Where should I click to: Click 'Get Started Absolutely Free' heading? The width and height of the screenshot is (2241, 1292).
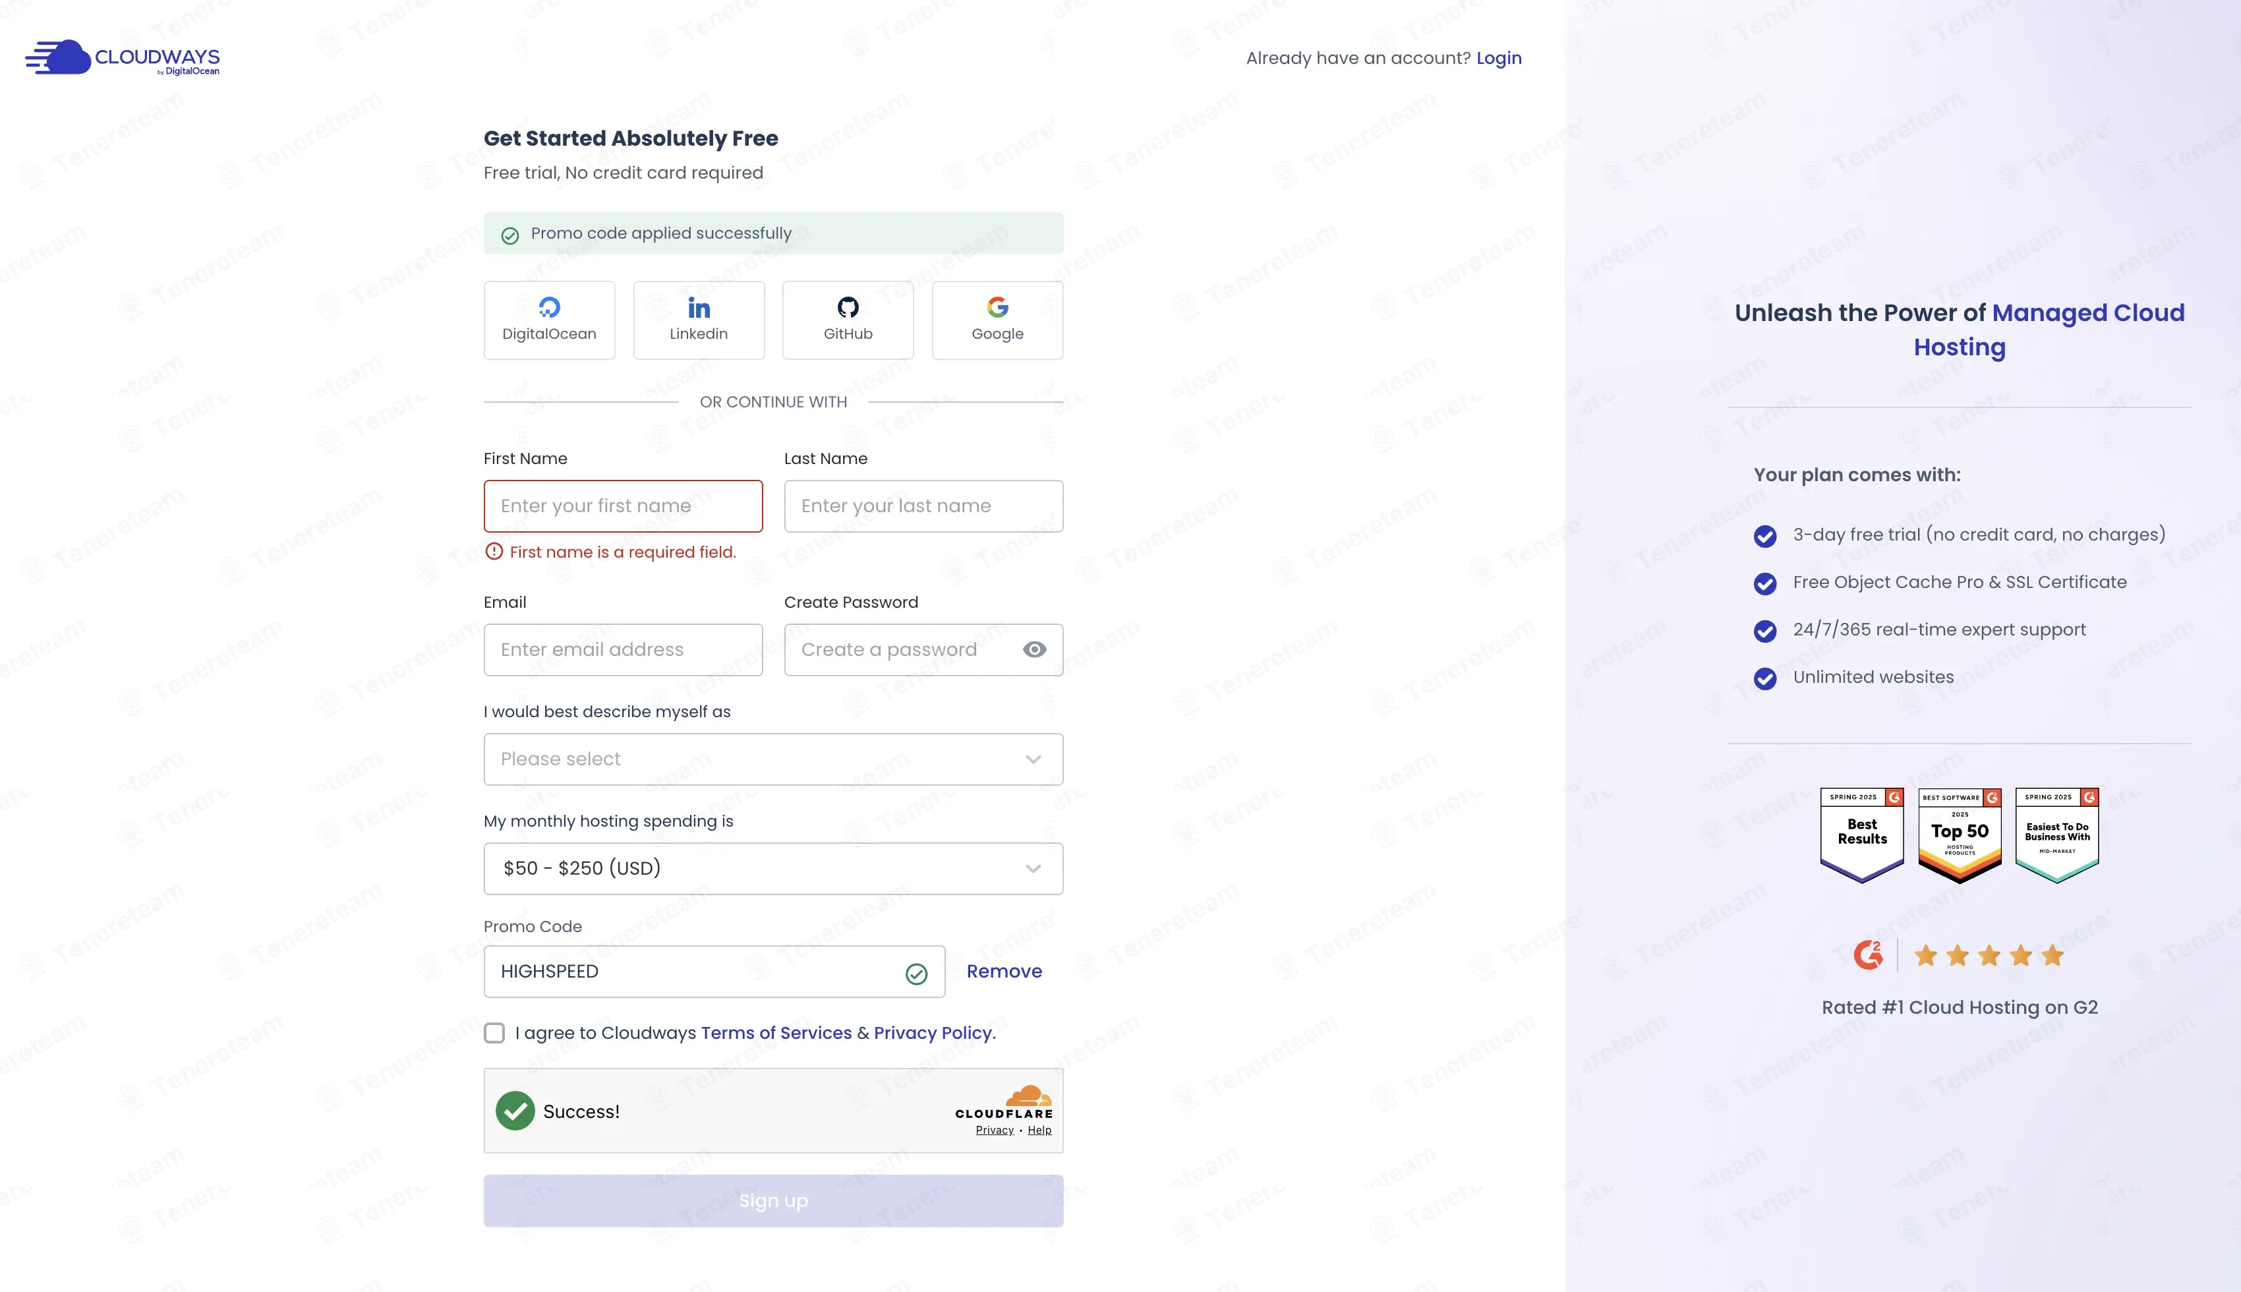pyautogui.click(x=631, y=138)
